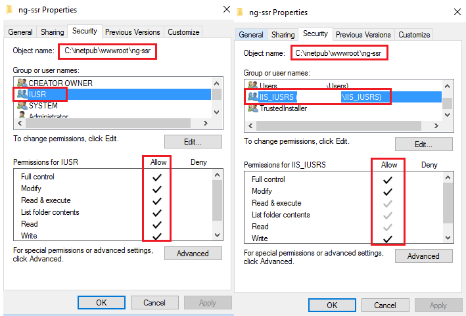Open Advanced settings in right dialog

click(x=424, y=256)
